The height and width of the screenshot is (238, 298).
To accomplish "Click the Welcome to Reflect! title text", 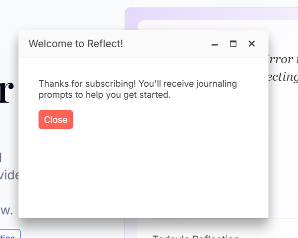I will (x=75, y=44).
